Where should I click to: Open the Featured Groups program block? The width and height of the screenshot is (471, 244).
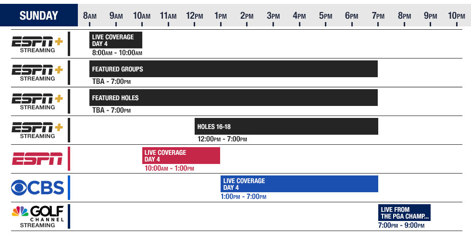[x=233, y=69]
